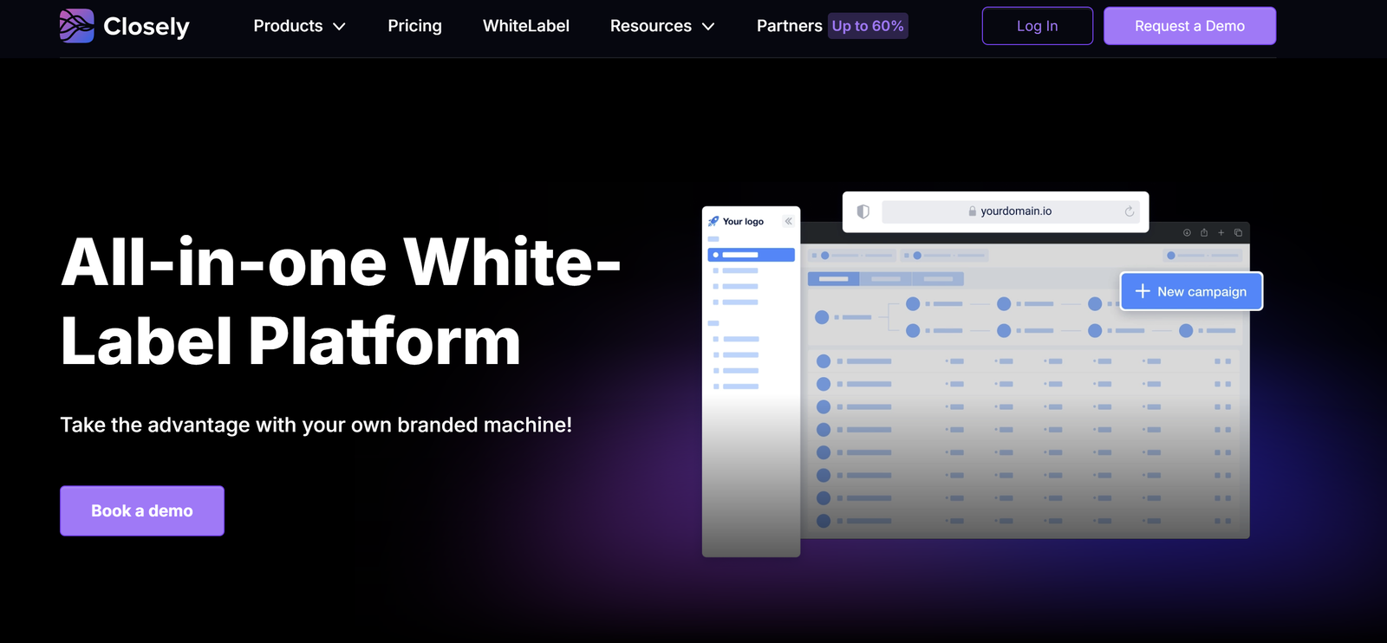
Task: Select the highlighted blue sidebar item
Action: coord(751,255)
